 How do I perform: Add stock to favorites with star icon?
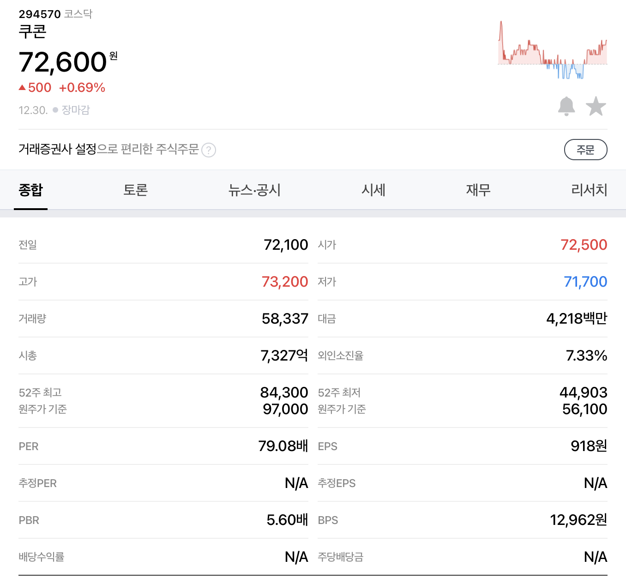click(596, 107)
